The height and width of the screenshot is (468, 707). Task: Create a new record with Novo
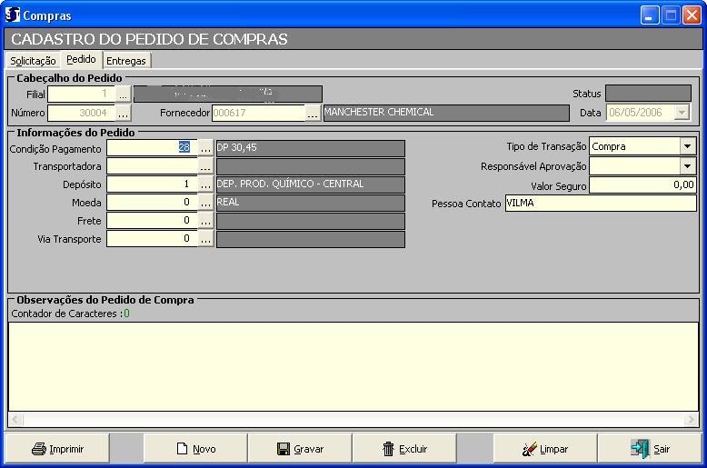195,449
